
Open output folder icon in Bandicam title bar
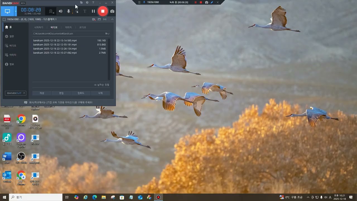point(81,3)
